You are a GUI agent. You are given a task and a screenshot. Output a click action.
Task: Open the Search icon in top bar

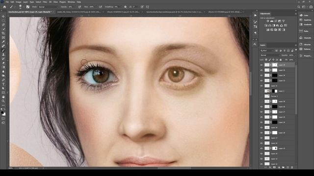tap(299, 7)
